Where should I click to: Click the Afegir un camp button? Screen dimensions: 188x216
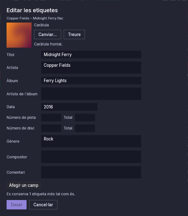pos(24,185)
